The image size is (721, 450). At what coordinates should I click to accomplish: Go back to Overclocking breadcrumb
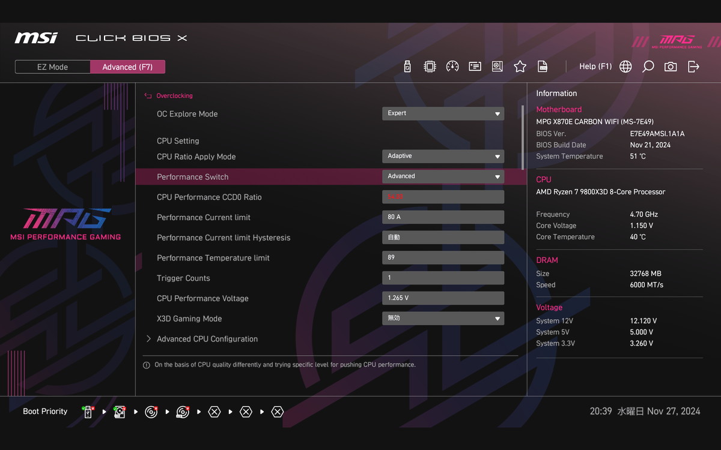point(174,95)
